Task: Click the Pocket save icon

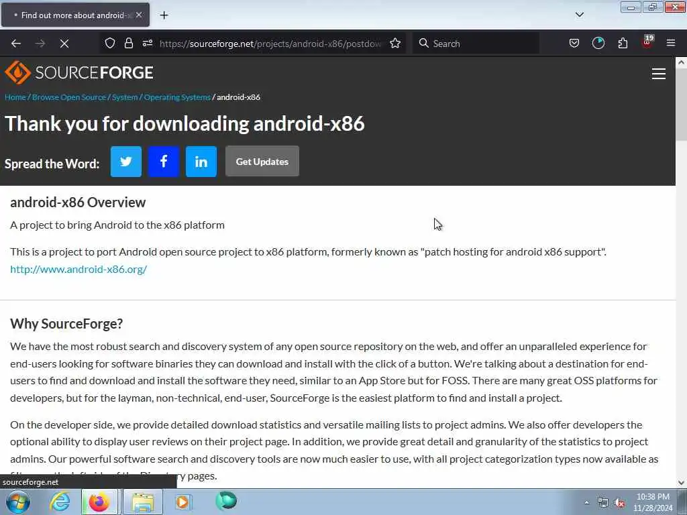Action: pyautogui.click(x=574, y=43)
